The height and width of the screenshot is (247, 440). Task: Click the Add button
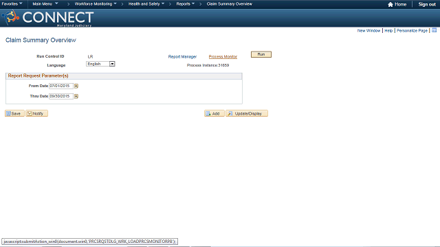[x=214, y=113]
